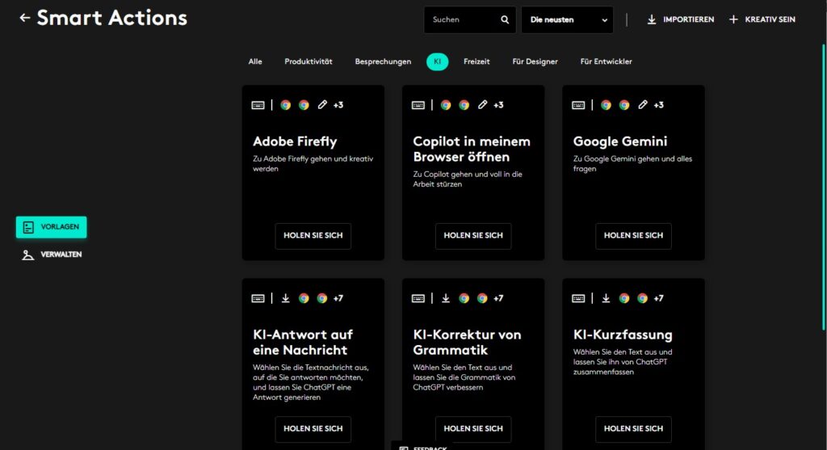Get the Google Gemini template
The image size is (827, 450).
[633, 236]
